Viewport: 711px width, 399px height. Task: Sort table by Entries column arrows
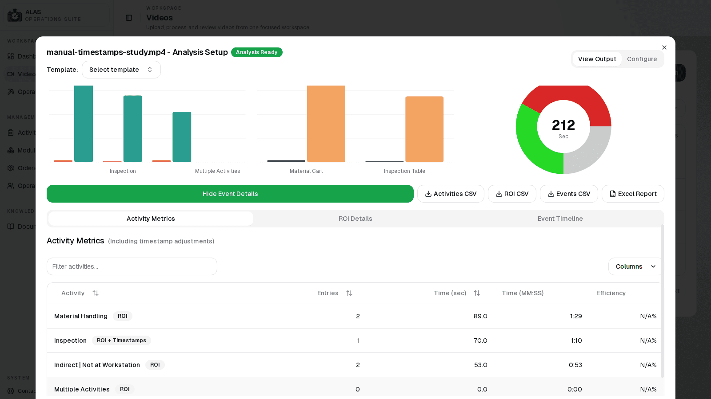point(349,293)
